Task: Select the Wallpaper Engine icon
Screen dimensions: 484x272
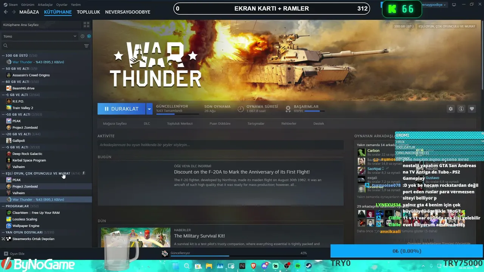Action: [x=9, y=226]
